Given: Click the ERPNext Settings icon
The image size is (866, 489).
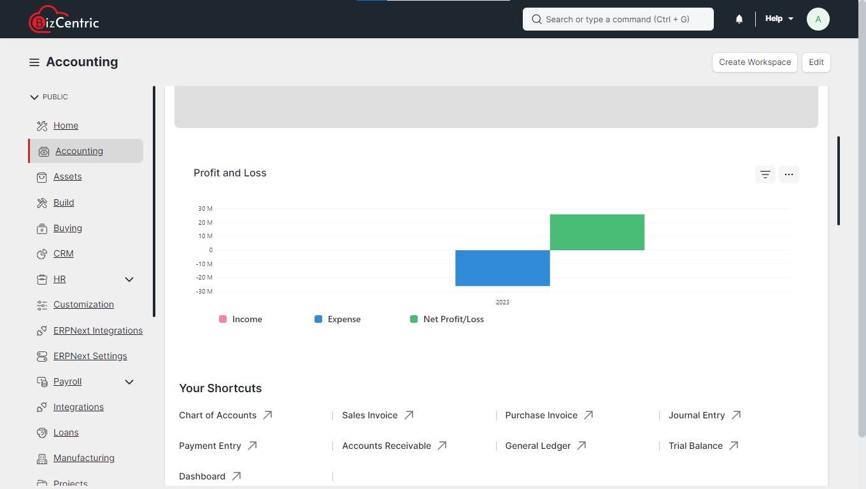Looking at the screenshot, I should (x=42, y=357).
